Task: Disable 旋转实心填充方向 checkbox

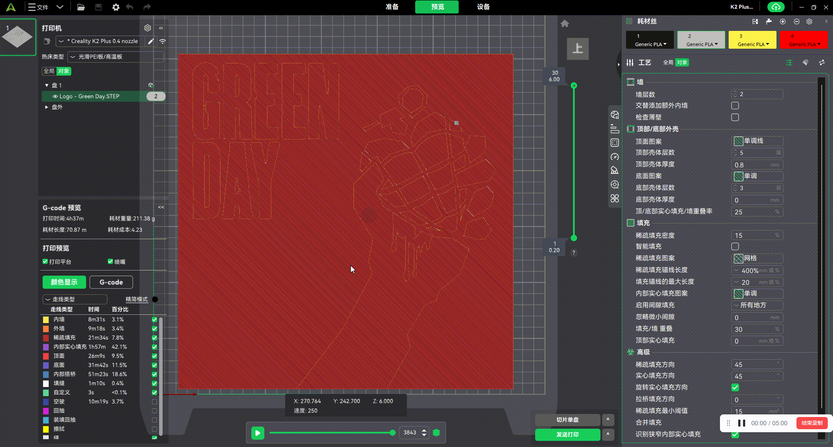Action: coord(735,387)
